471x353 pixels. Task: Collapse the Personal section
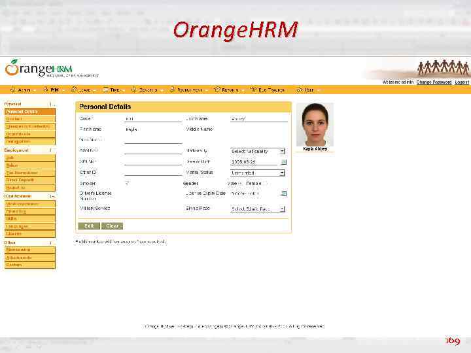pos(52,104)
